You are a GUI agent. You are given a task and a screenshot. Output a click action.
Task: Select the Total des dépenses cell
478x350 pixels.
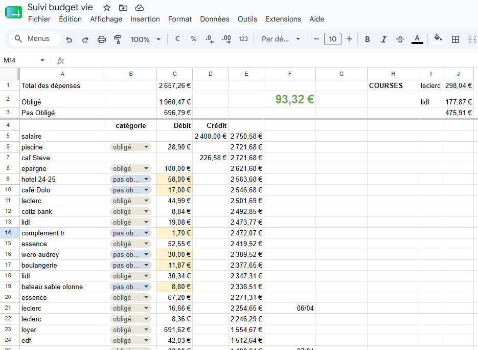[x=62, y=86]
